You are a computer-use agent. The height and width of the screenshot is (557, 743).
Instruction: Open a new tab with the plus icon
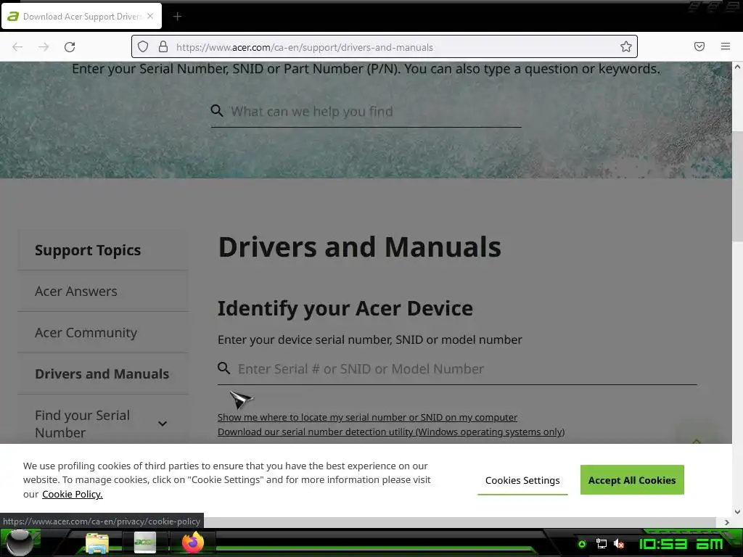click(177, 17)
